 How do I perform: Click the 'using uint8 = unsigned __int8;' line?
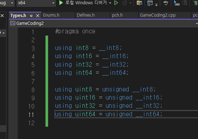[x=105, y=89]
